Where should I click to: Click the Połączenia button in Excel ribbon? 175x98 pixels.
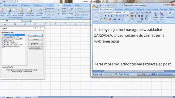coord(49,9)
